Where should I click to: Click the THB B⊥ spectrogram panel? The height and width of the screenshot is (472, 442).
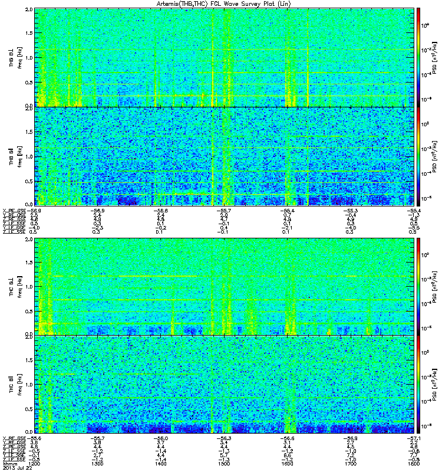tap(225, 57)
